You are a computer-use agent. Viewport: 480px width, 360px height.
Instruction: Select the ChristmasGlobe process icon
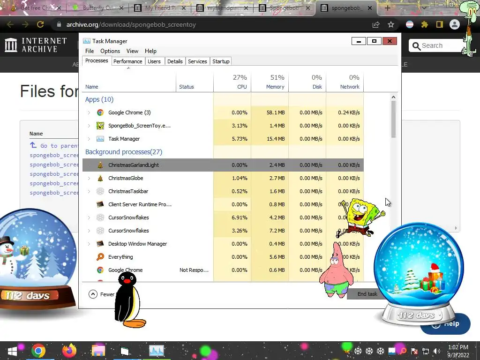coord(100,178)
